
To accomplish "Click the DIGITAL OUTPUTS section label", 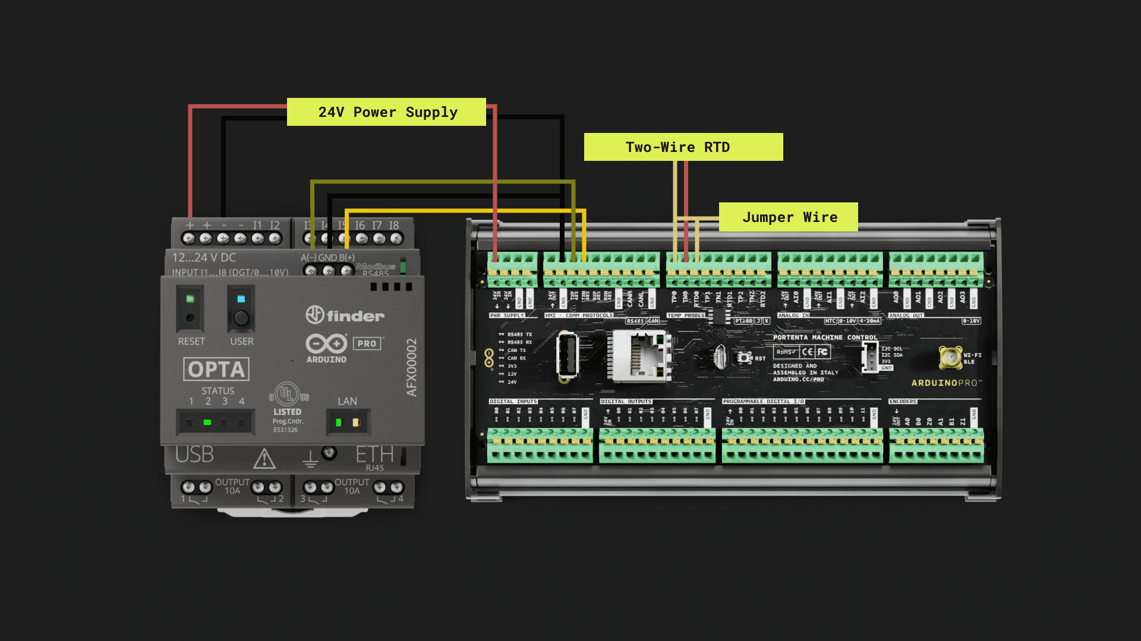I will (x=626, y=402).
